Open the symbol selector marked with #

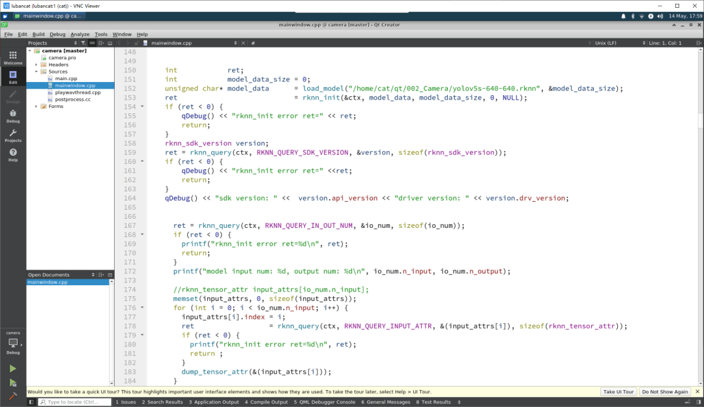(253, 43)
